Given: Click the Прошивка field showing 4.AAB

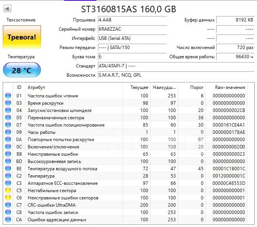Looking at the screenshot, I should click(132, 20).
